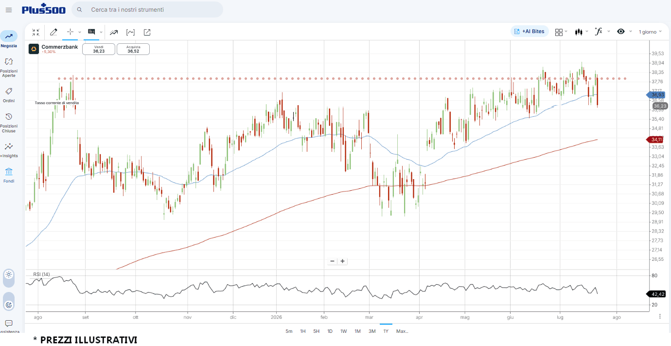Viewport: 671px width, 346px height.
Task: Click the -5,30% change value
Action: [49, 52]
